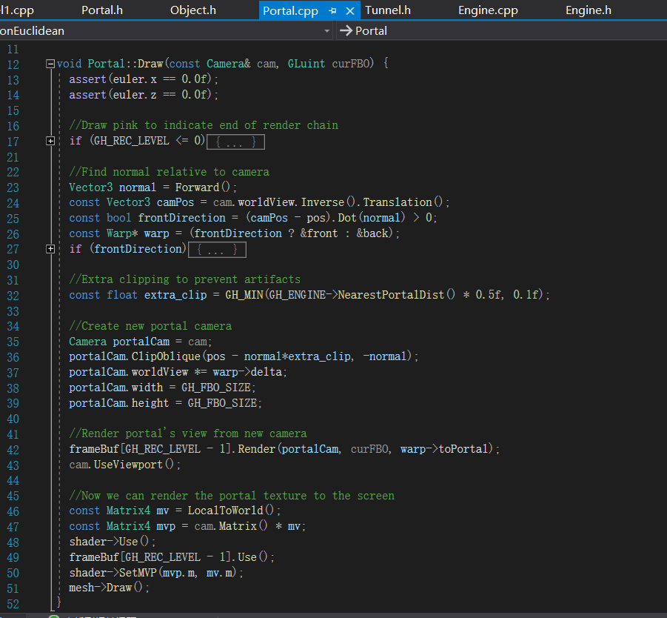
Task: Switch to the Object.h tab
Action: 192,10
